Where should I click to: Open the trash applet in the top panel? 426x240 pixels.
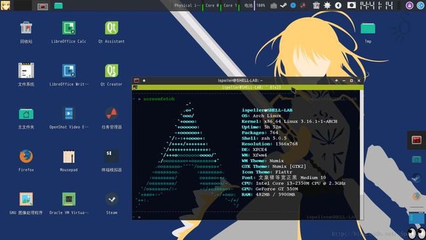[x=316, y=5]
